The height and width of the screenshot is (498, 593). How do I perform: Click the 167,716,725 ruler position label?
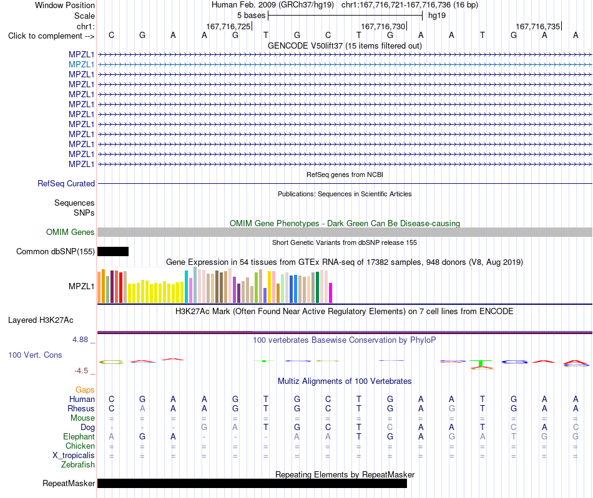tap(228, 26)
